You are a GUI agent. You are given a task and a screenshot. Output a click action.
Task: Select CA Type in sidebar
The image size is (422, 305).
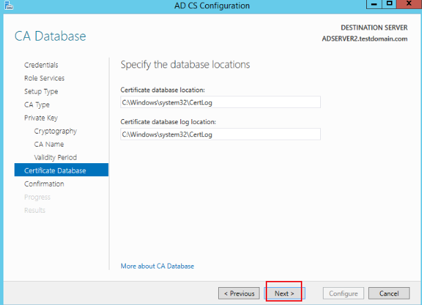click(37, 105)
